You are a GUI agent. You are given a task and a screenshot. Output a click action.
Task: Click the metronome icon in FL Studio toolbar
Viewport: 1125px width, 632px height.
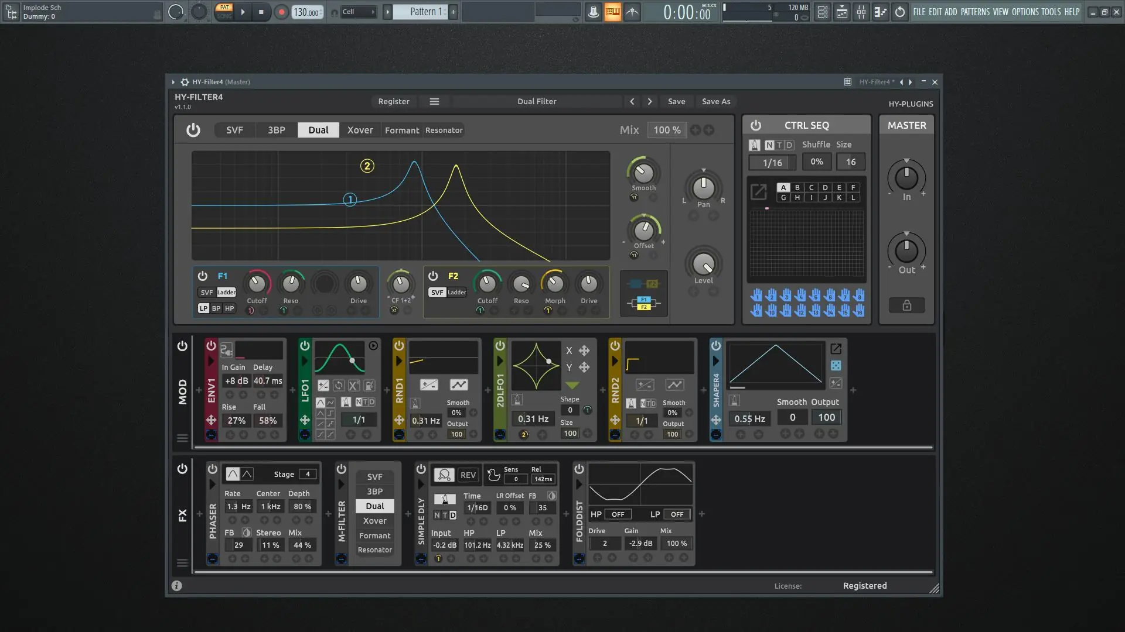[593, 12]
